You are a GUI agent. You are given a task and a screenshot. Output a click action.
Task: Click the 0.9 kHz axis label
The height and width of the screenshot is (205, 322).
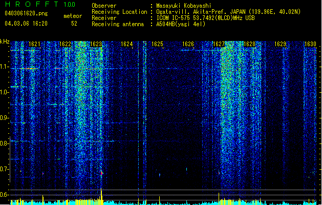click(4, 118)
